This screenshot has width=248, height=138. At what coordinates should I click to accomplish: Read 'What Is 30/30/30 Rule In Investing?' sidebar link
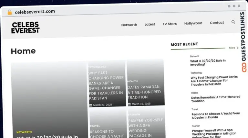(x=208, y=62)
